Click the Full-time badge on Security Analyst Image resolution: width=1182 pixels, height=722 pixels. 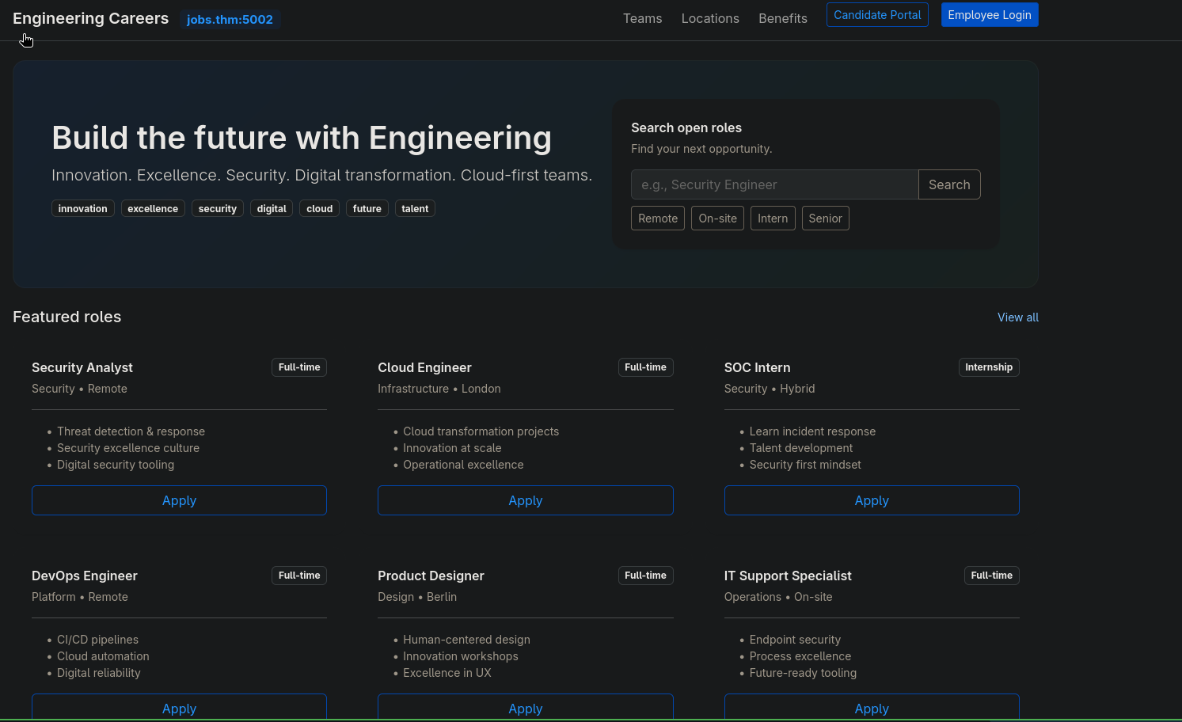click(299, 367)
